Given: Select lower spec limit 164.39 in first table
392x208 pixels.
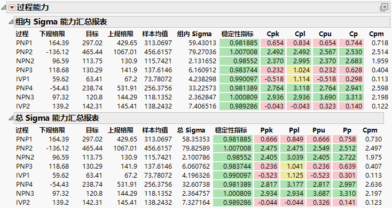Looking at the screenshot, I should point(59,43).
